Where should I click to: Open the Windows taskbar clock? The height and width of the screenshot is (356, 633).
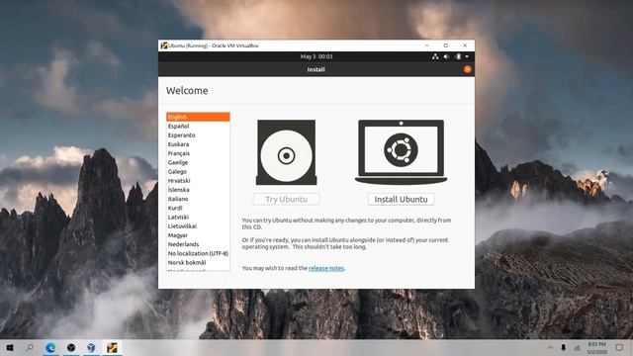[596, 348]
